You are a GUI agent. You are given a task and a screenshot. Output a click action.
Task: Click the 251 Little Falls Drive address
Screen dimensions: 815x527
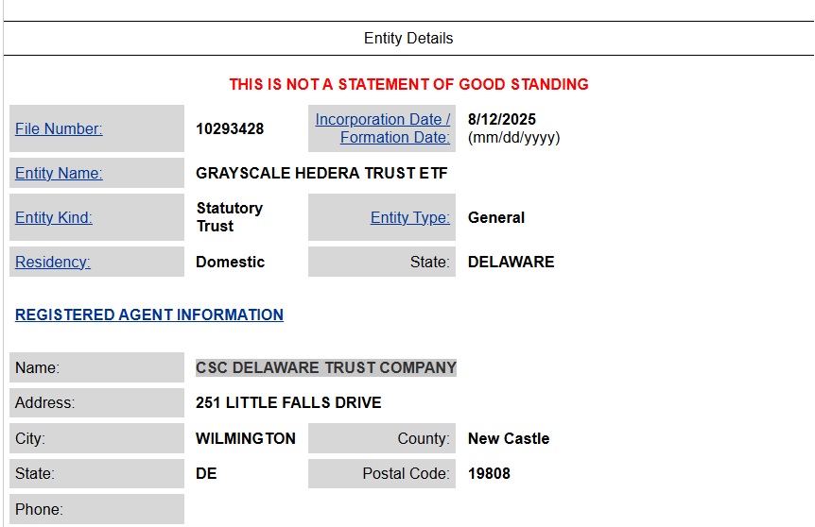click(288, 402)
